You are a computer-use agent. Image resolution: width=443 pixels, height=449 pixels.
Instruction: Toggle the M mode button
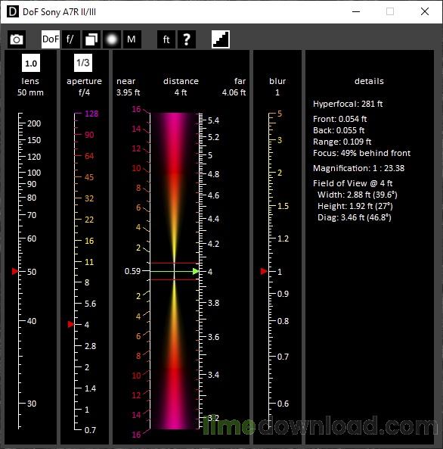[x=132, y=39]
